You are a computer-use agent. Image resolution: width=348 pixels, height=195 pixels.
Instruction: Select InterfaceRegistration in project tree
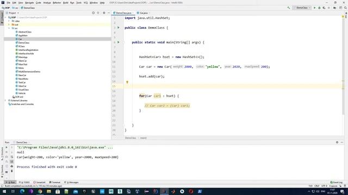(x=28, y=50)
